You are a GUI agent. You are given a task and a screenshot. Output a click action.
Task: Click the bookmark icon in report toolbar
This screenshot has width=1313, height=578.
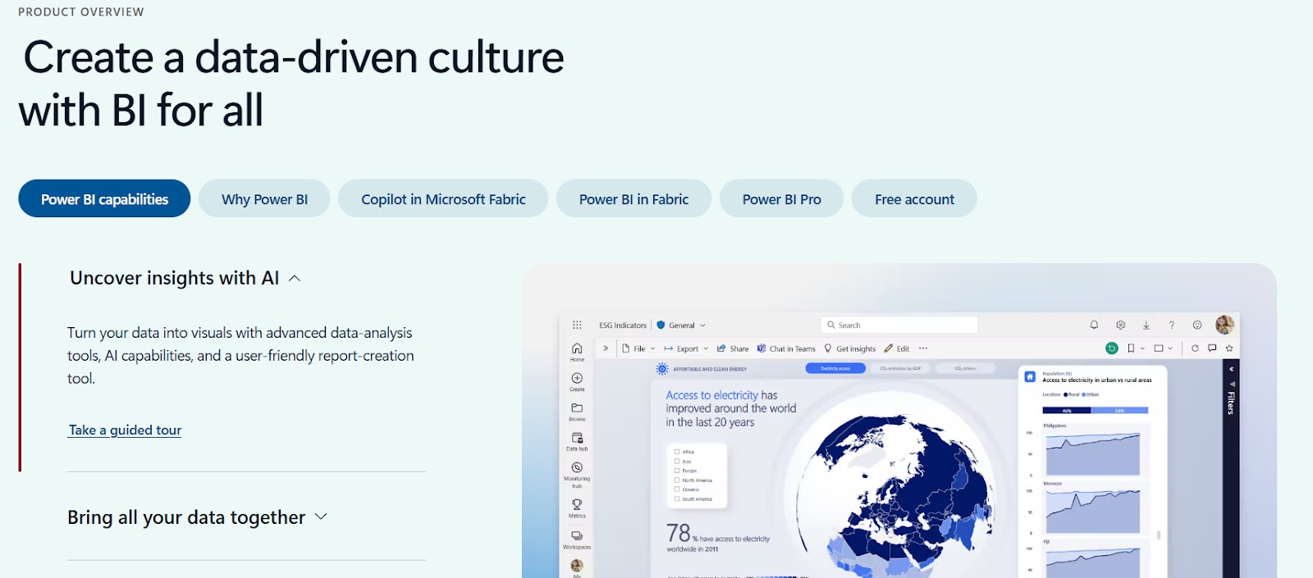coord(1131,348)
